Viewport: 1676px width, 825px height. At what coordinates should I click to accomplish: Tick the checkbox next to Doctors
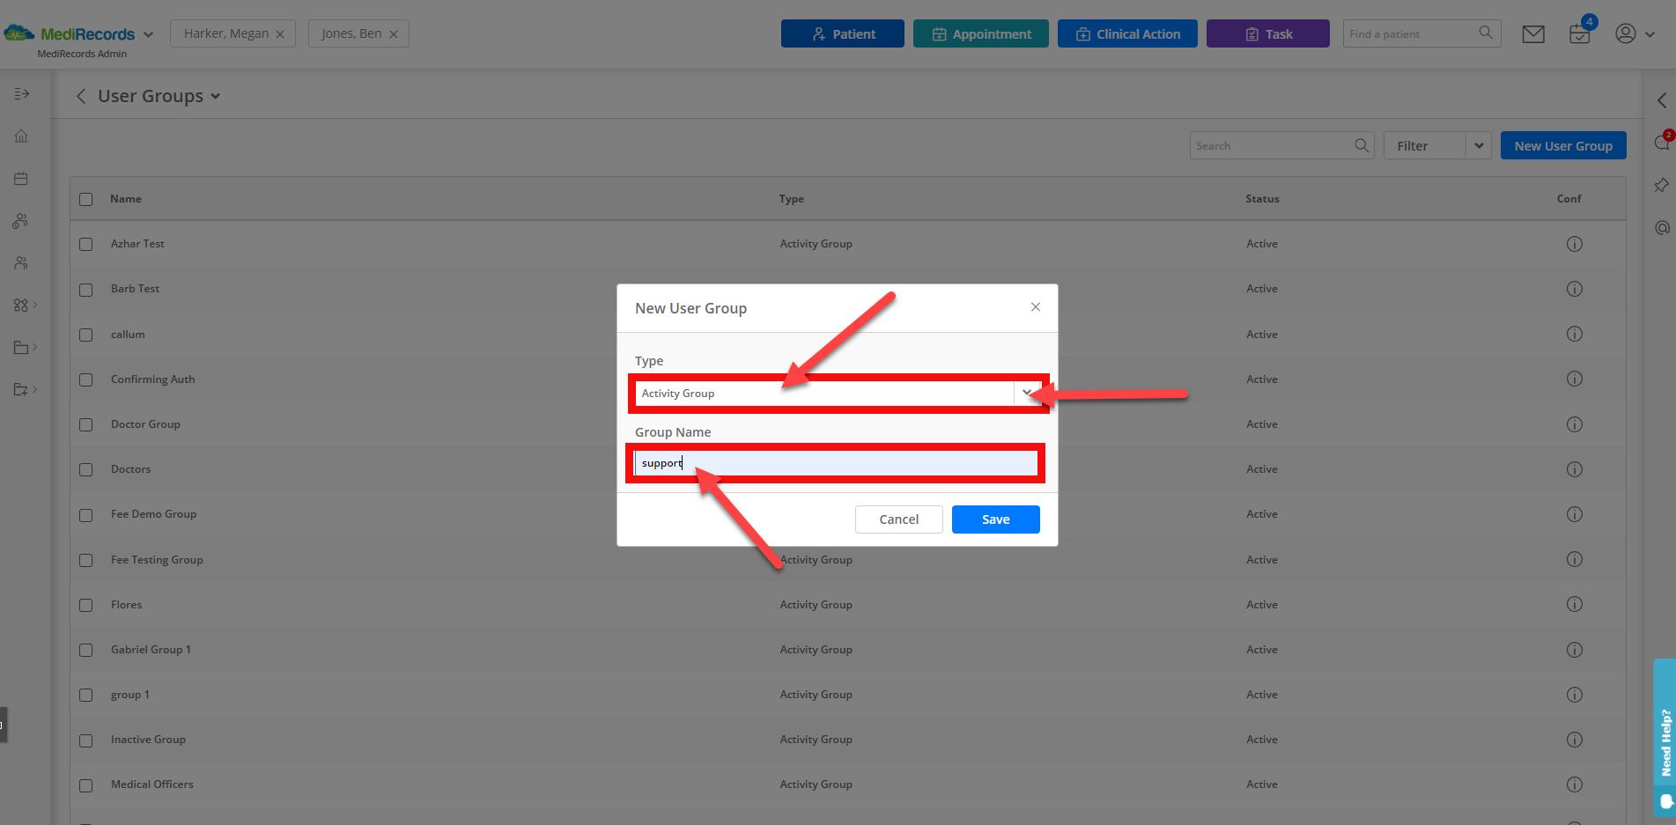[x=85, y=469]
